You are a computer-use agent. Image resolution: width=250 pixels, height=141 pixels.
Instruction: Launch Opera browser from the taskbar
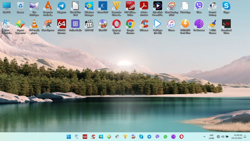181,137
